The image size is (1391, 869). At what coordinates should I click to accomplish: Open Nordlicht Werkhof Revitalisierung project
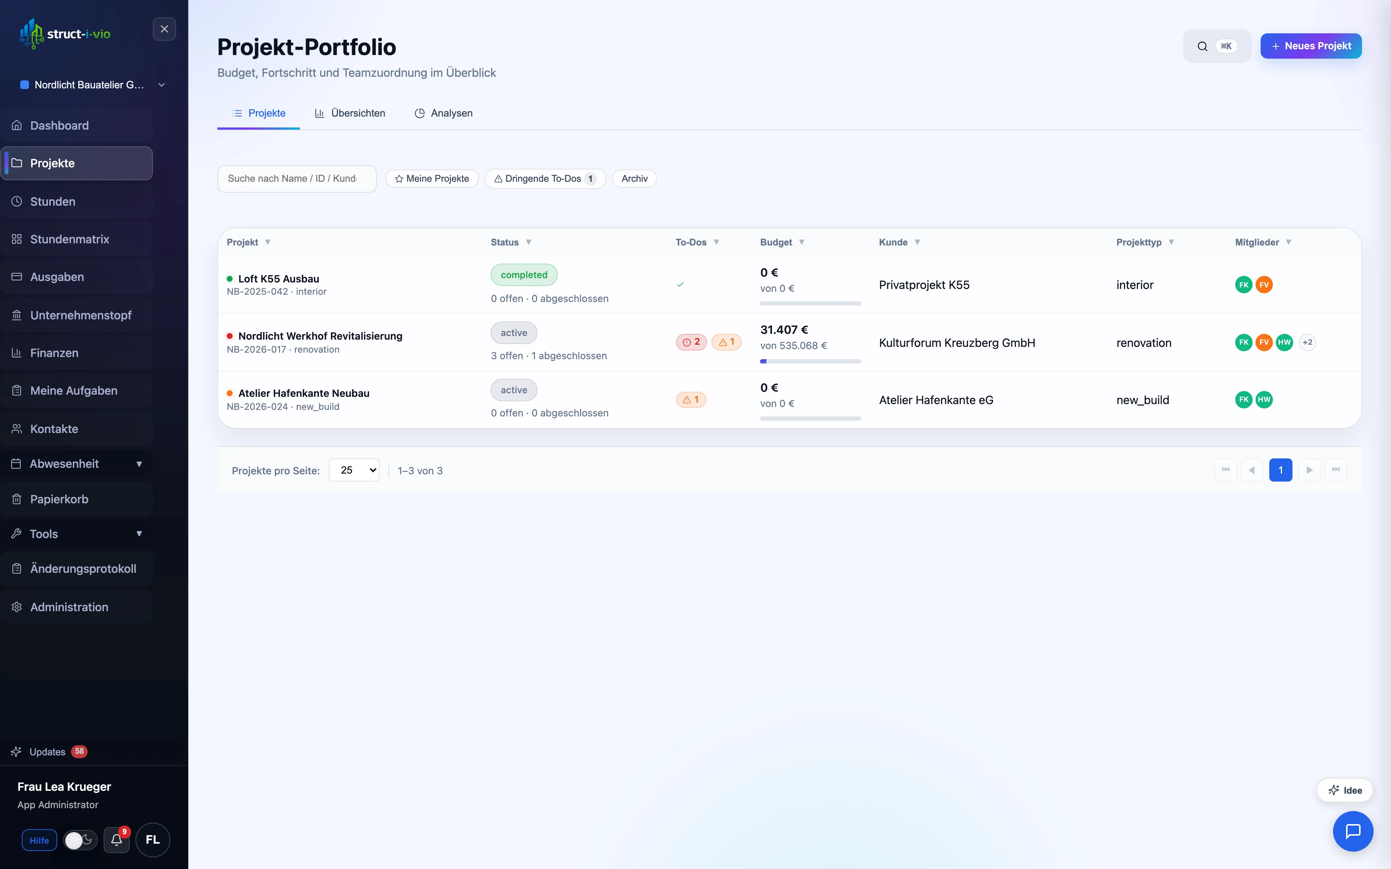tap(320, 336)
